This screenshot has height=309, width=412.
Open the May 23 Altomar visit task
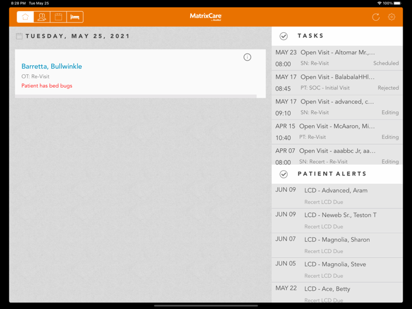point(337,58)
